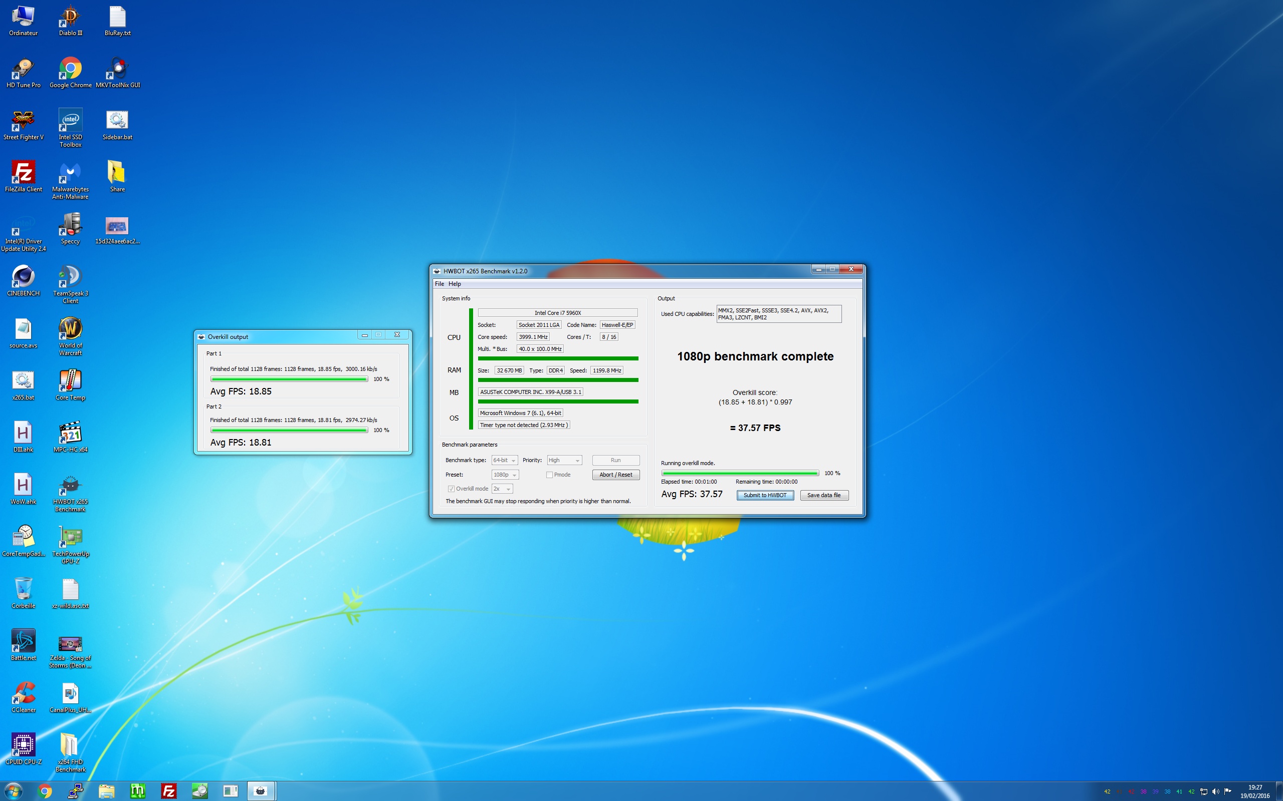This screenshot has width=1283, height=801.
Task: Select the Sidebar.bat file
Action: 117,125
